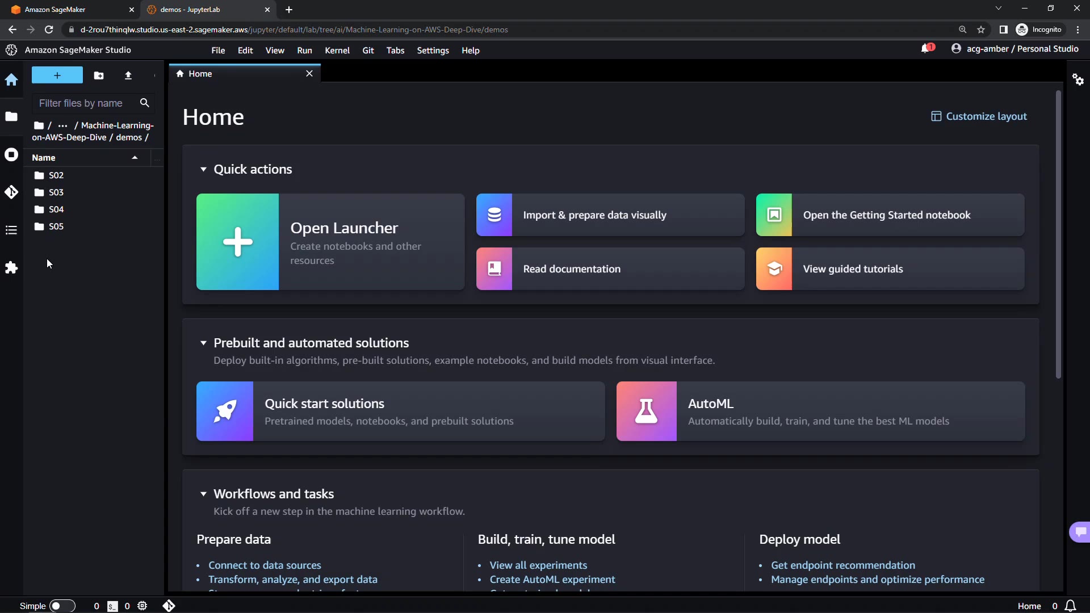Toggle the Simple interface mode switch

point(62,606)
